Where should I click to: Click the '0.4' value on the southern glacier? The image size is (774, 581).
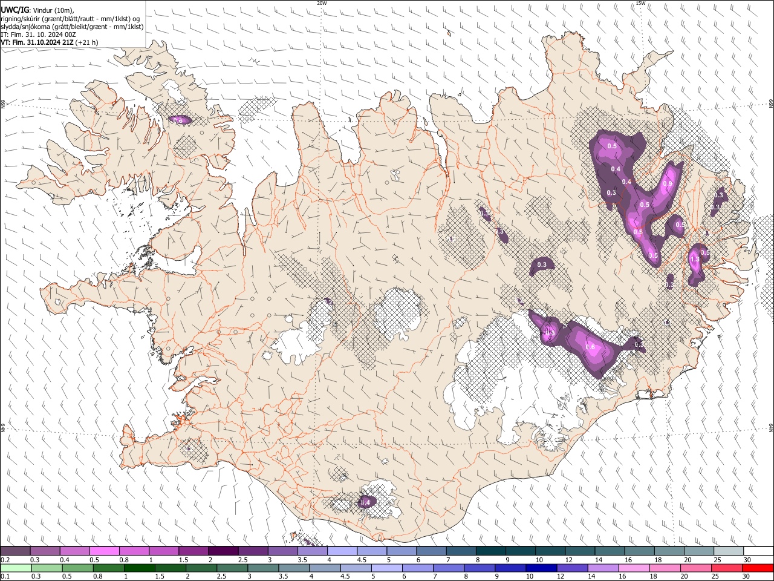coord(365,502)
